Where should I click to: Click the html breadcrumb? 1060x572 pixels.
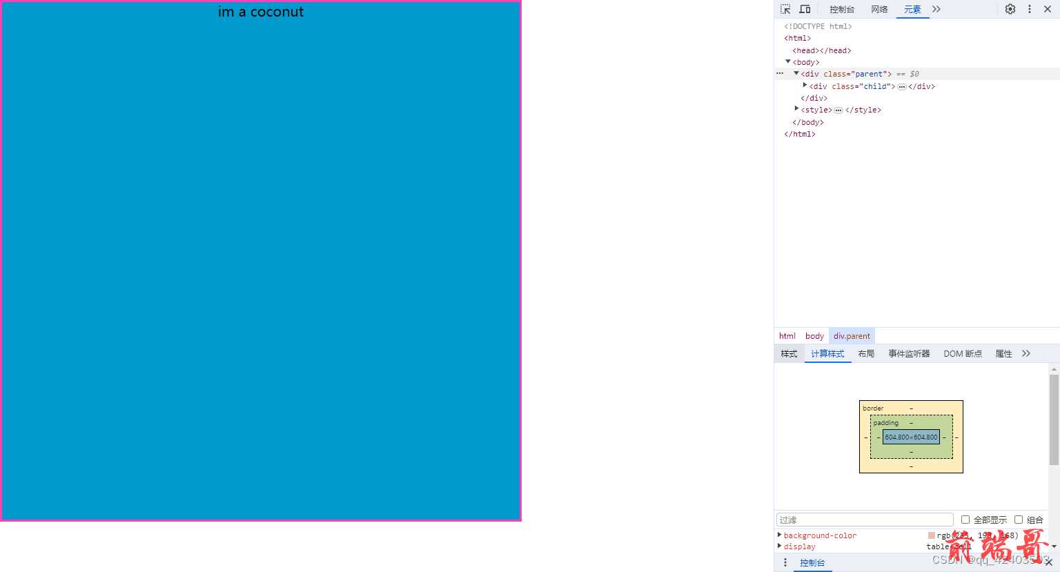point(787,336)
